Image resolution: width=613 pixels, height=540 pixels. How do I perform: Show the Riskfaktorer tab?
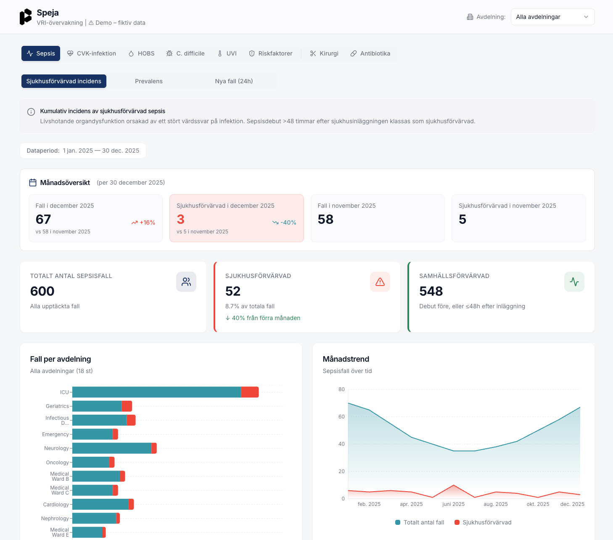pyautogui.click(x=271, y=53)
